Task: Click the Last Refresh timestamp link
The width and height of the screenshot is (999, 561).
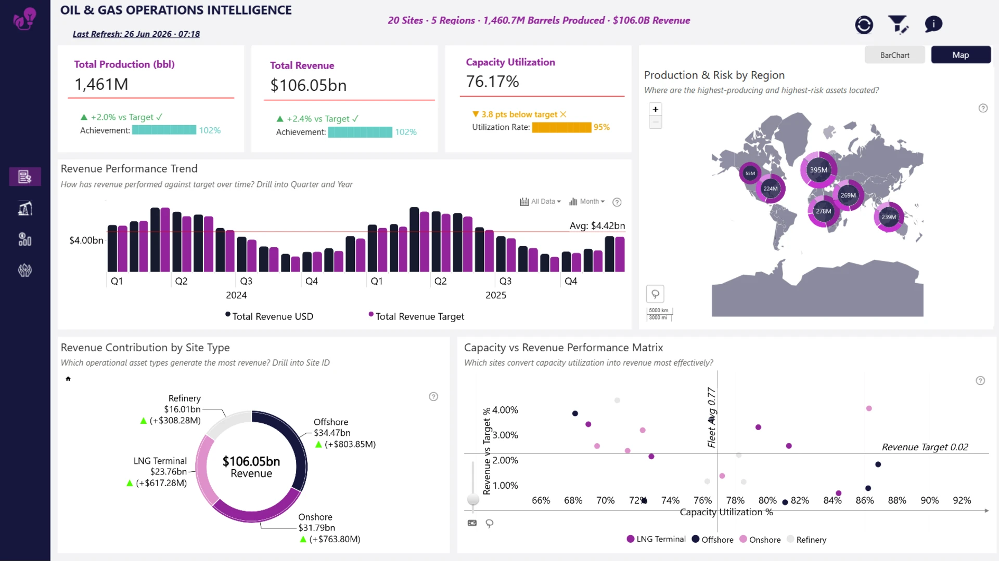Action: tap(136, 34)
